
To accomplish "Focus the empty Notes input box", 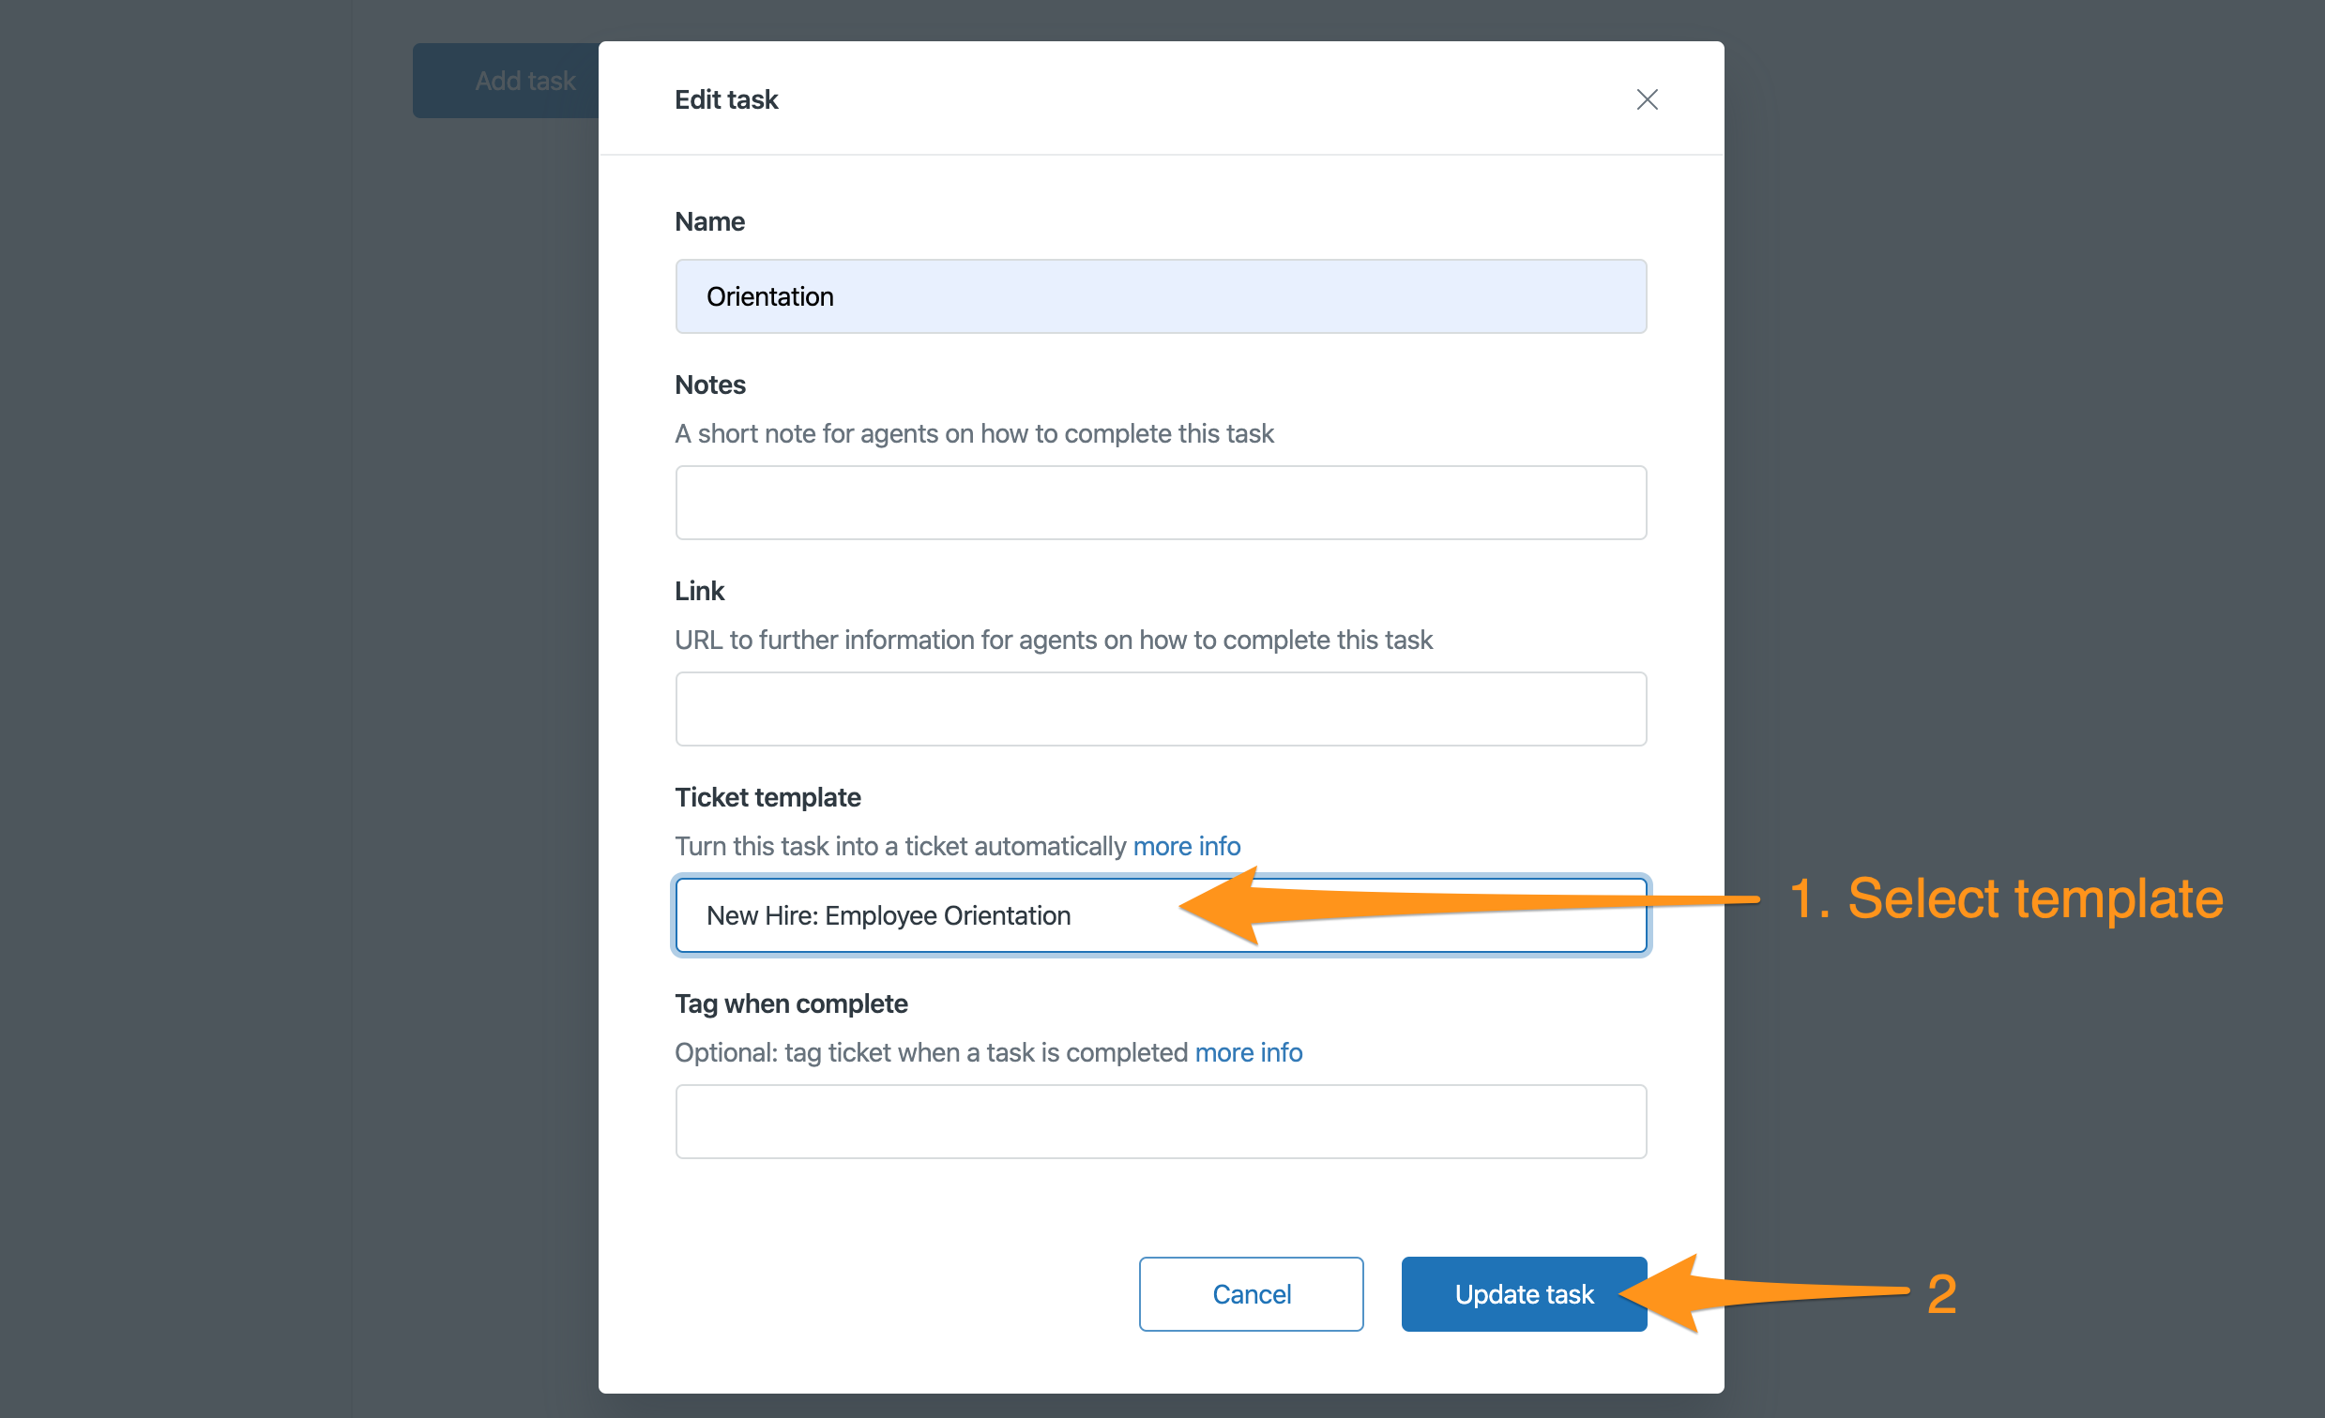I will point(1161,502).
